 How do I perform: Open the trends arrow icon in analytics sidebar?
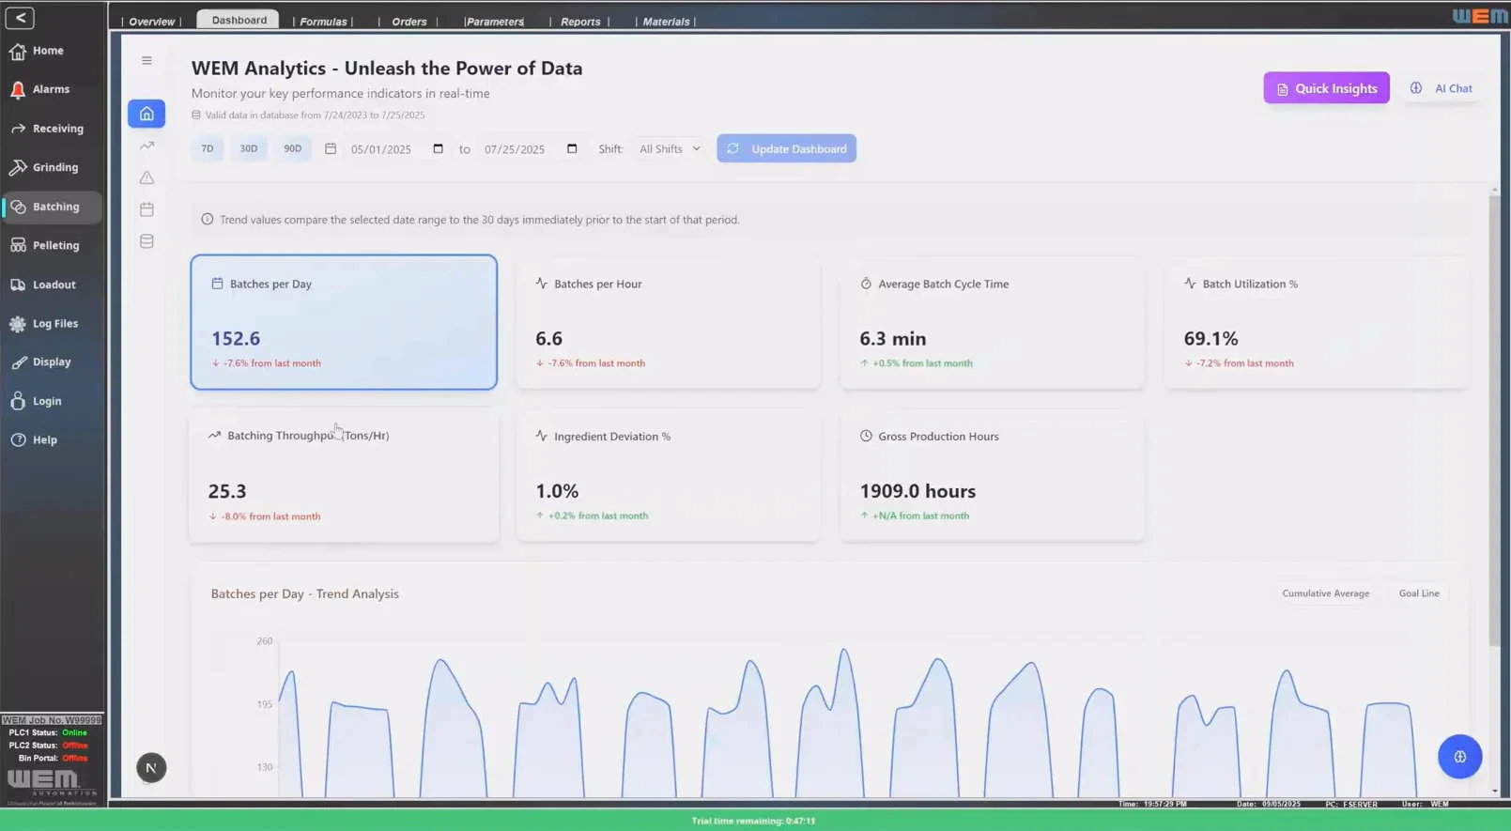[x=146, y=146]
